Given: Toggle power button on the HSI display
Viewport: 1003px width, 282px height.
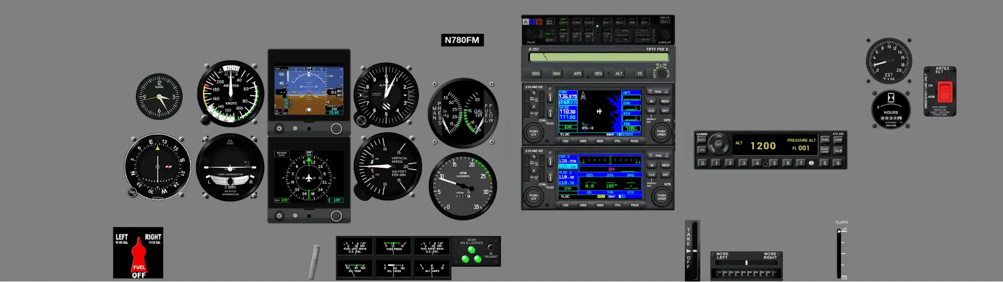Looking at the screenshot, I should coord(279,216).
